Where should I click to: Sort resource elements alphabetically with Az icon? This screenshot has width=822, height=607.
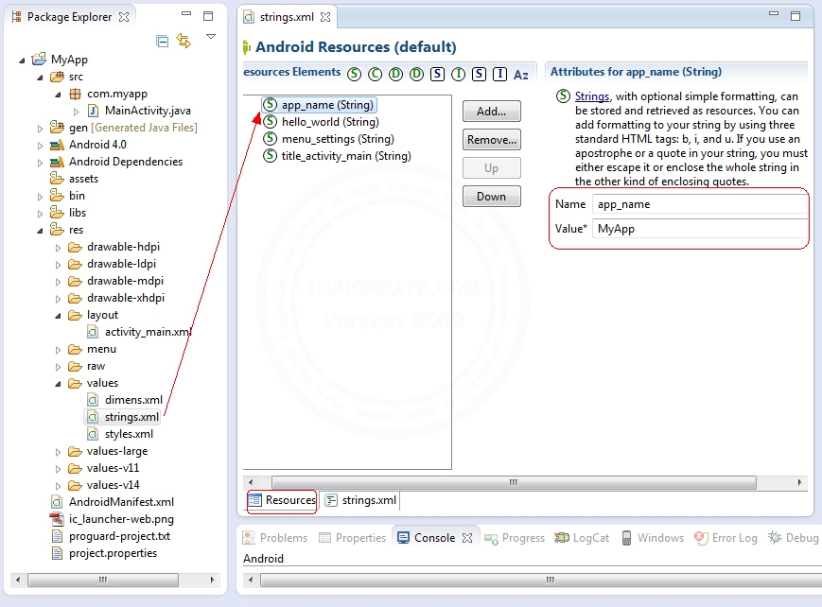520,73
